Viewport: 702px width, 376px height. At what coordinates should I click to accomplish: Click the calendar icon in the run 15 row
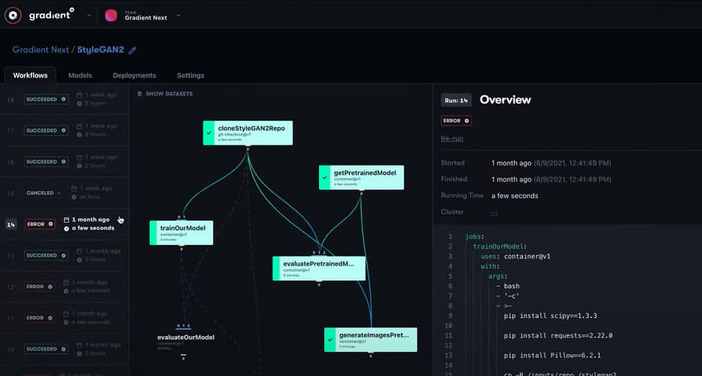pyautogui.click(x=74, y=189)
